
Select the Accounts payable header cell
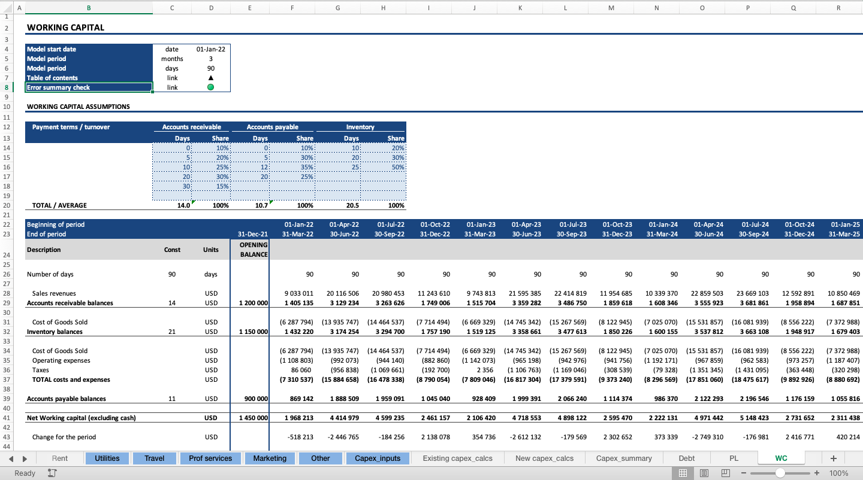273,127
